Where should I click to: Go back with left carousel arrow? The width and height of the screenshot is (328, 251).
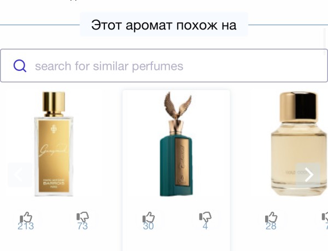20,175
